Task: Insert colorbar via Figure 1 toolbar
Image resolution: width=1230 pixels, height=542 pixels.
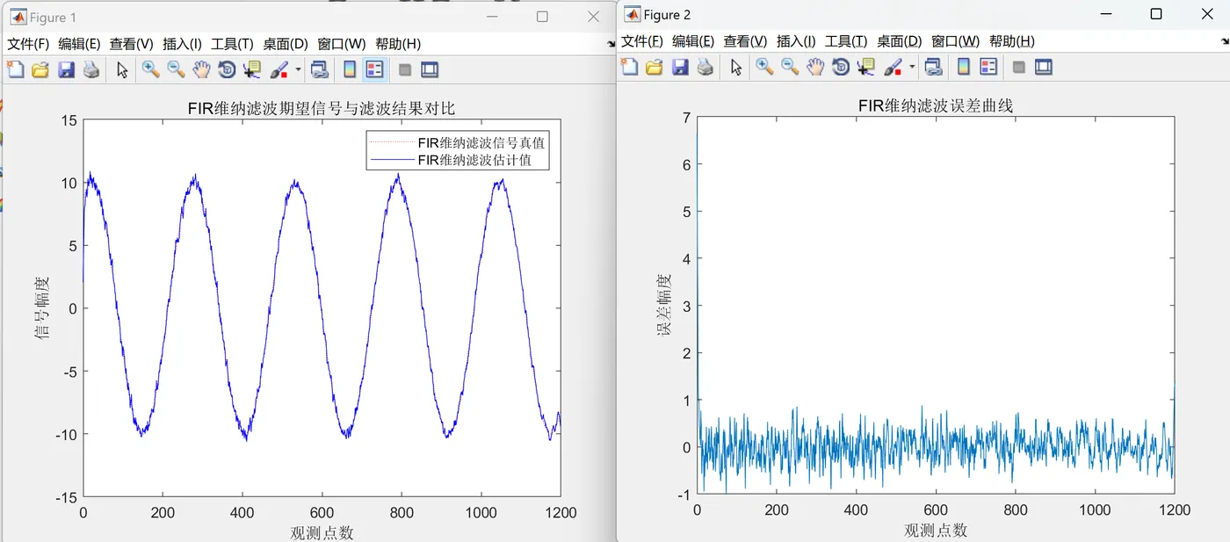Action: (350, 69)
